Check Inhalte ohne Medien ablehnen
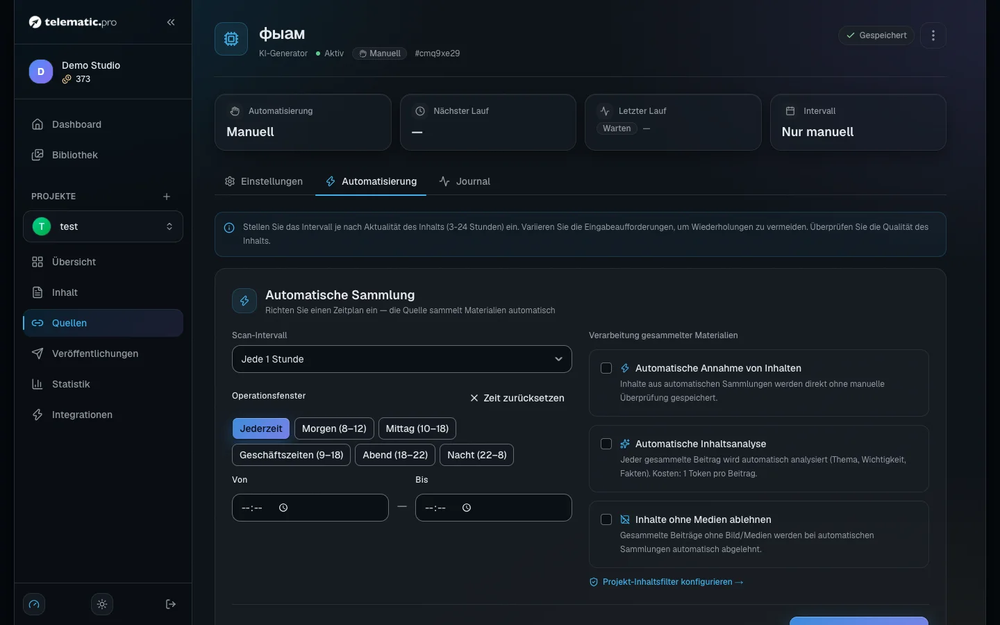The image size is (1000, 625). [606, 519]
